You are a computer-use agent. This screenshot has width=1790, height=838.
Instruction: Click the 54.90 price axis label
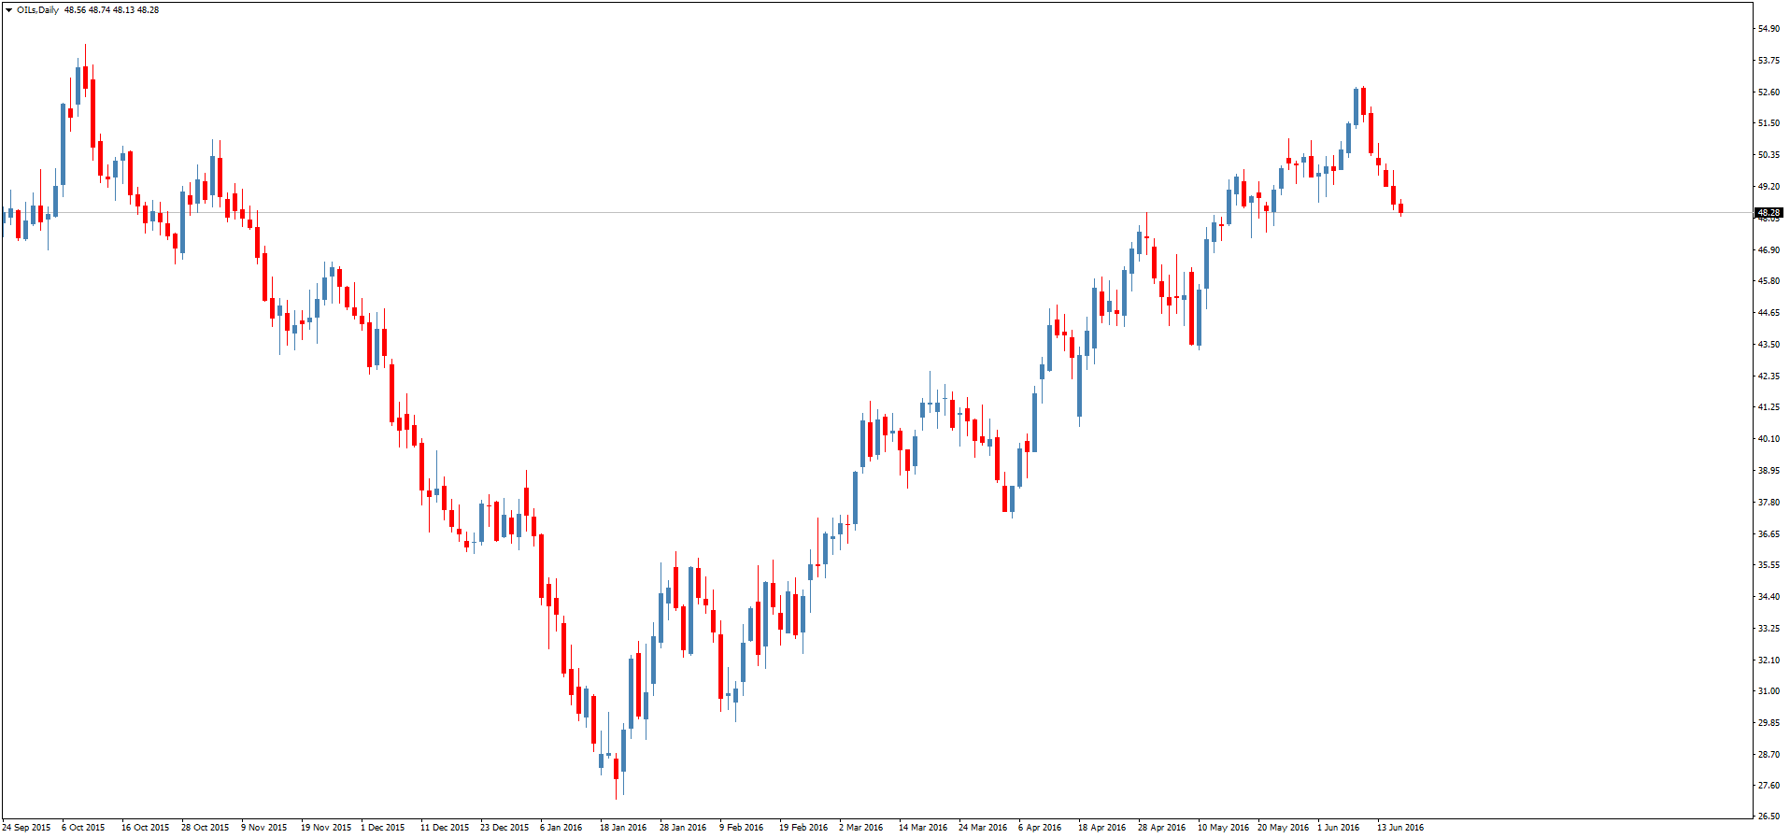1769,29
